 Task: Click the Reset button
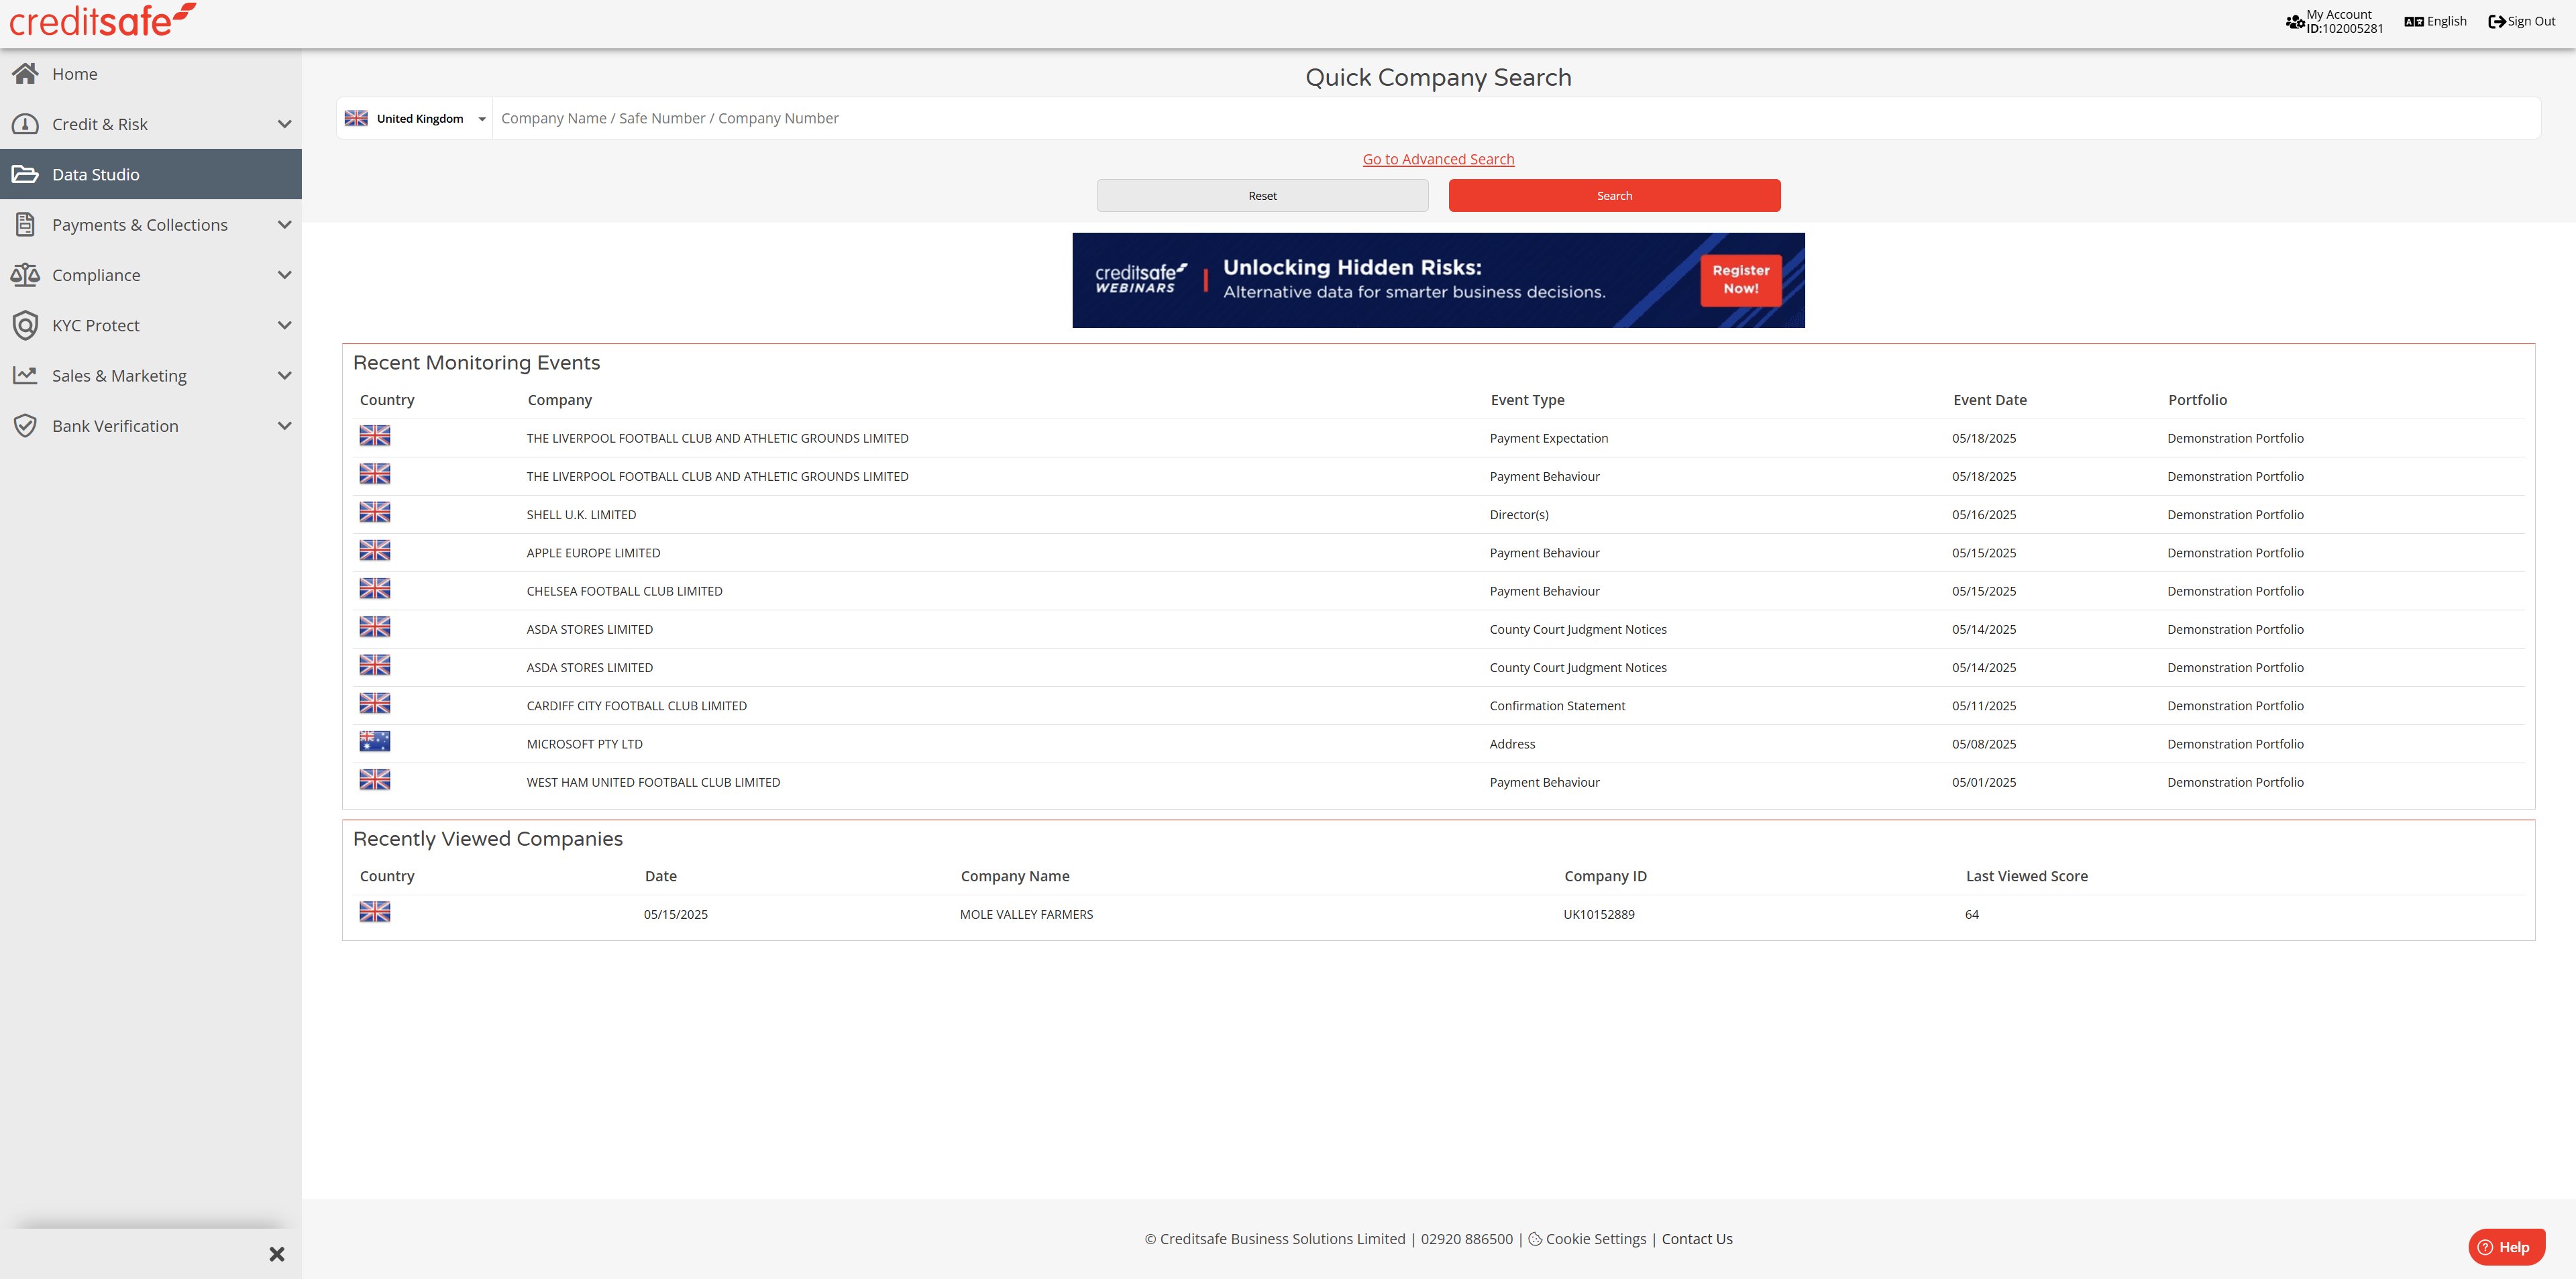1262,196
